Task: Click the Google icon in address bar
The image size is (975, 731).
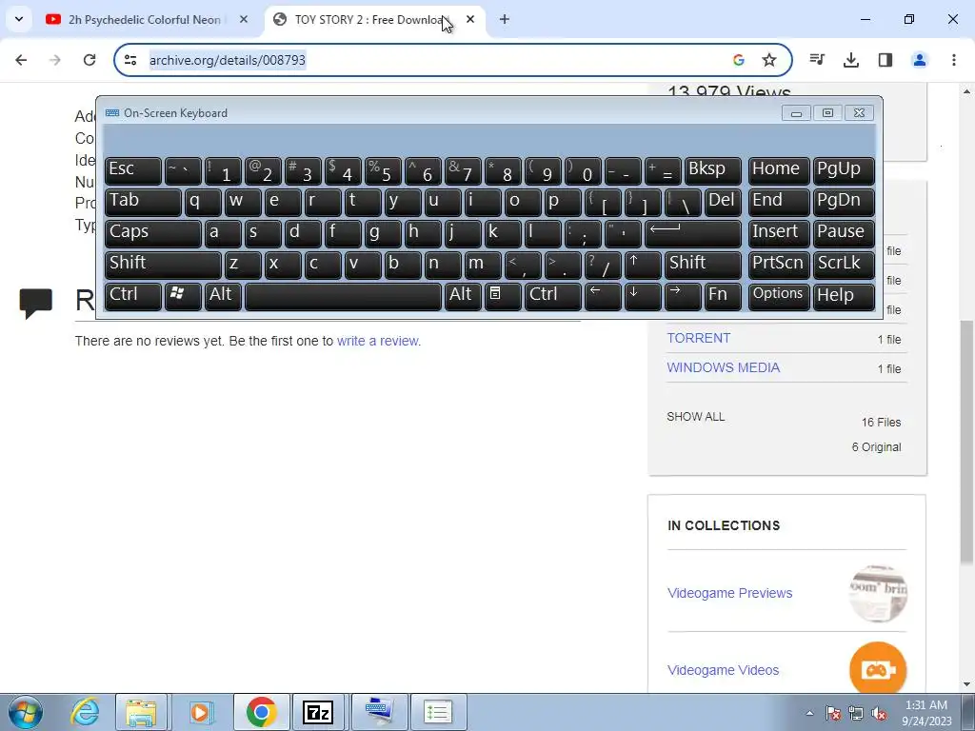Action: tap(739, 60)
